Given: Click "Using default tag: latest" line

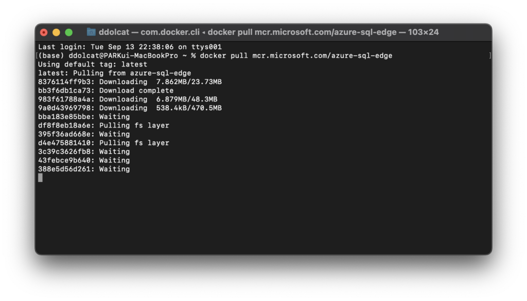Looking at the screenshot, I should [x=93, y=64].
